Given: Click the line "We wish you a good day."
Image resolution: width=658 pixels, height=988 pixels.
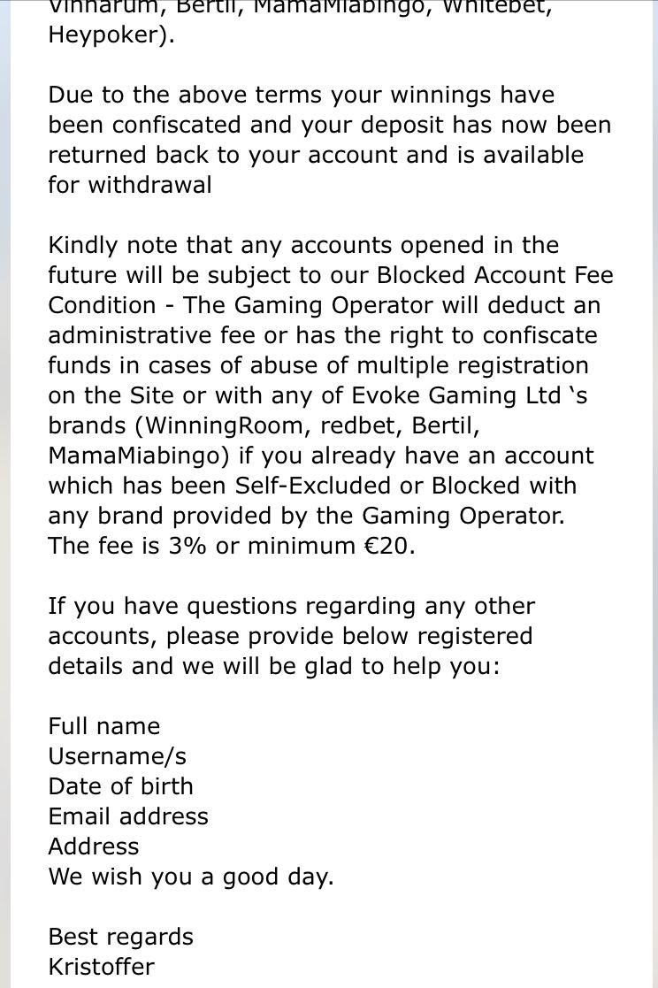Looking at the screenshot, I should [191, 877].
